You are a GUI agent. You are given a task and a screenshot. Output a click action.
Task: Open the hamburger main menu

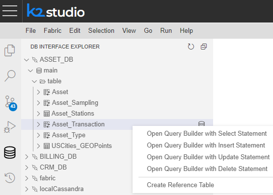click(10, 11)
